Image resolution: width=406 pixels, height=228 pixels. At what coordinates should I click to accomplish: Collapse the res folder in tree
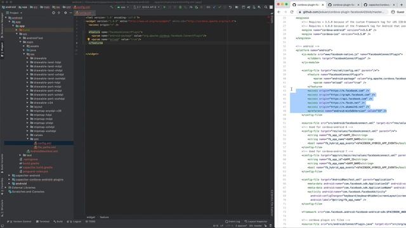[24, 54]
